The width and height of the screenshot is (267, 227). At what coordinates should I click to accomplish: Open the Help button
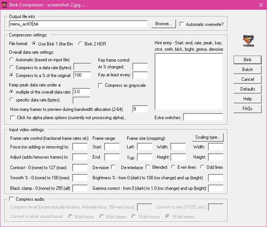(x=247, y=99)
